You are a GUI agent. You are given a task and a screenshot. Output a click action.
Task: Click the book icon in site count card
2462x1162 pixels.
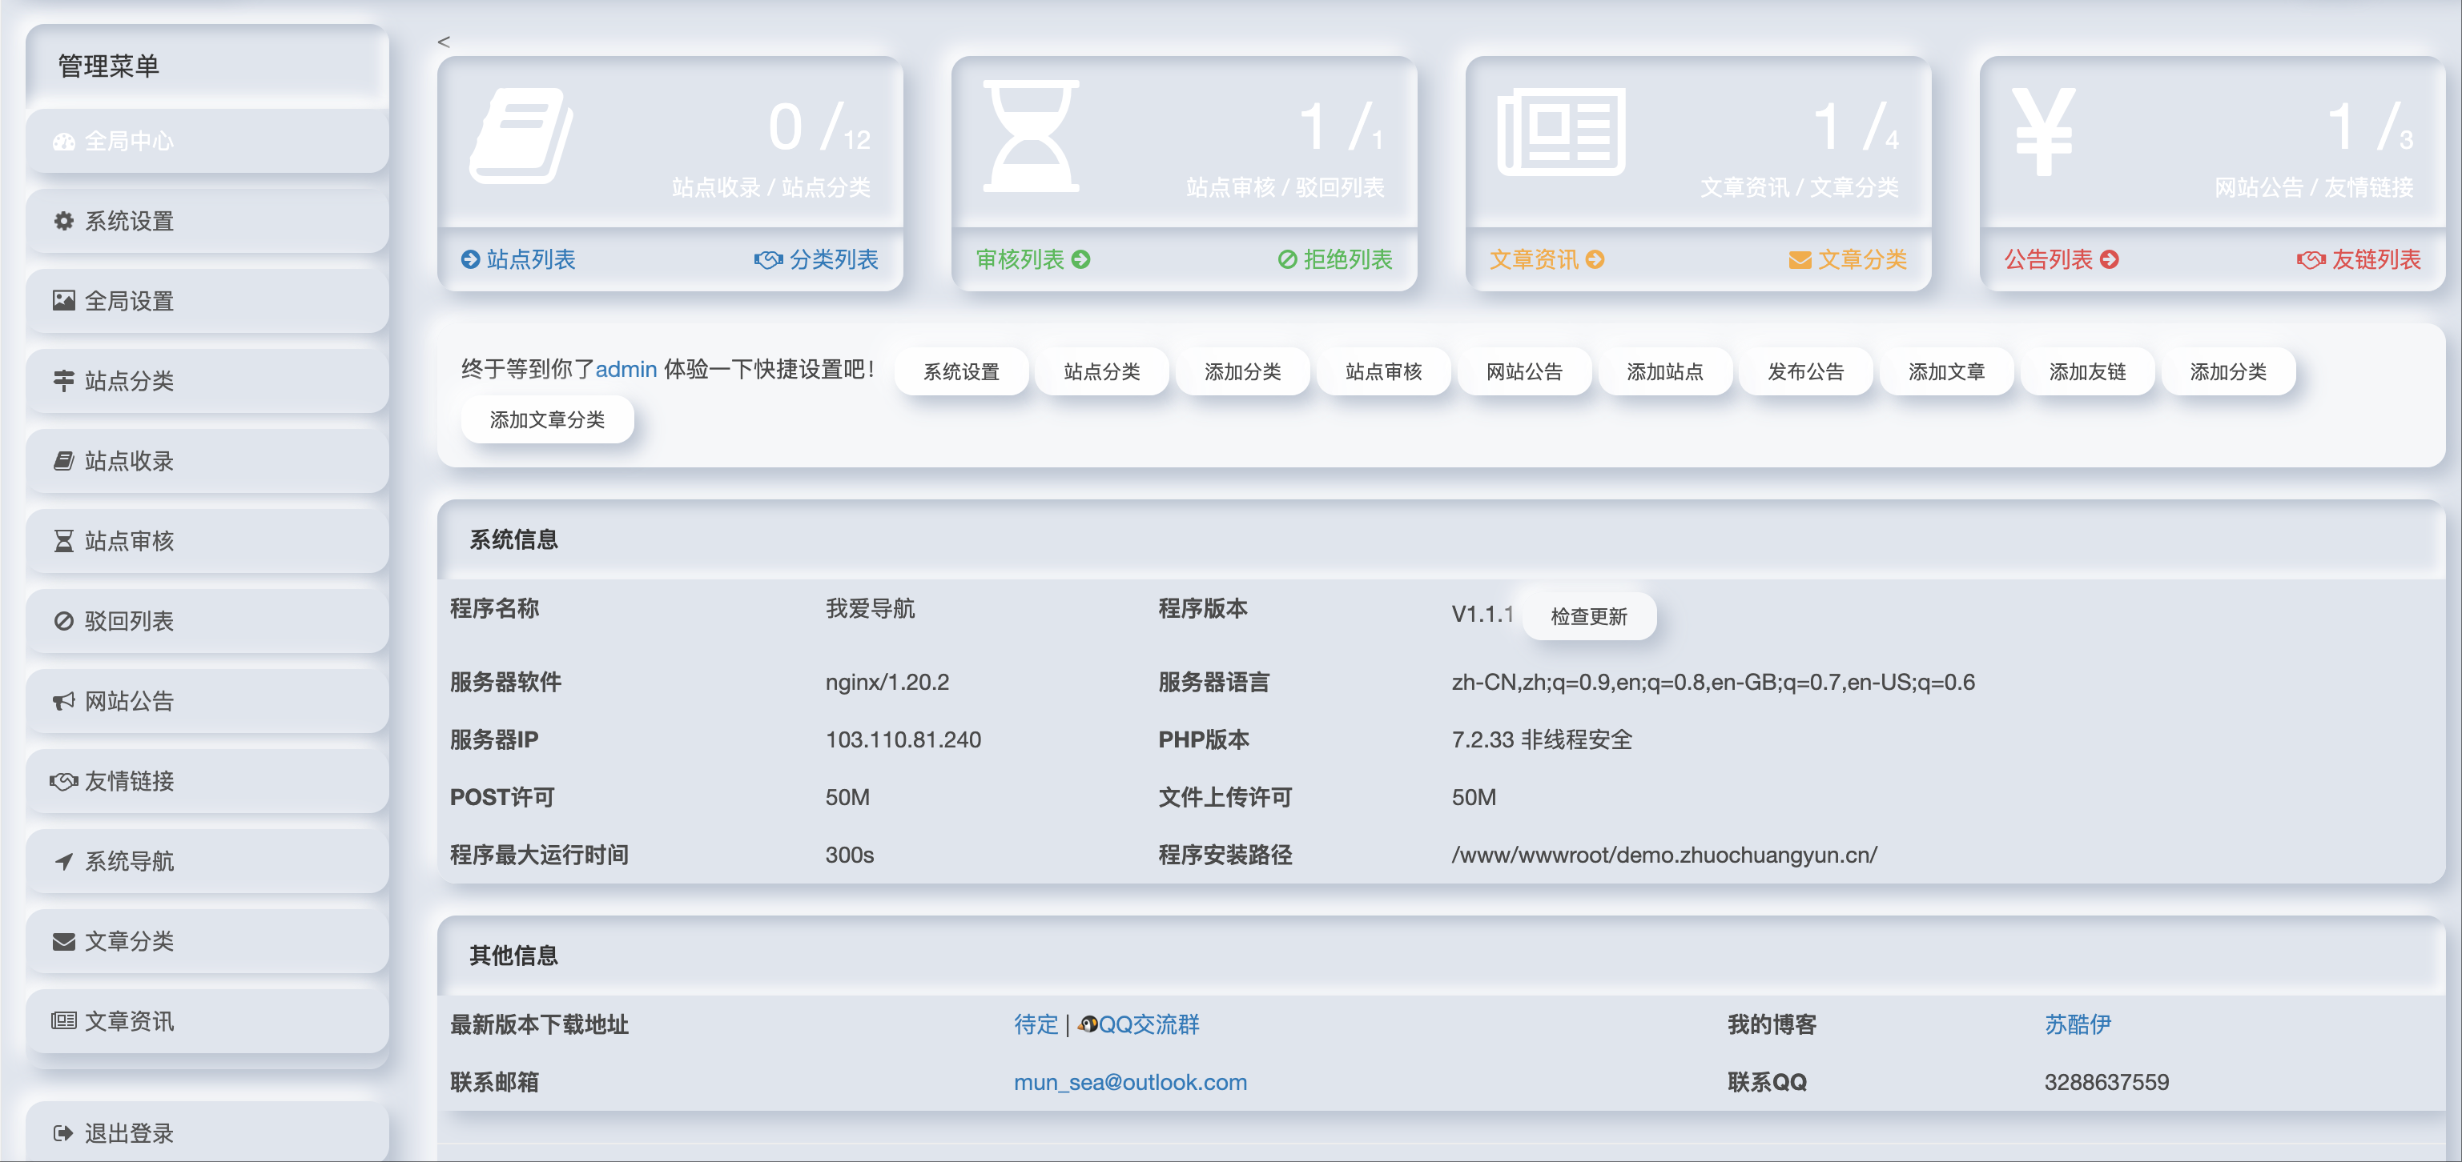coord(521,134)
